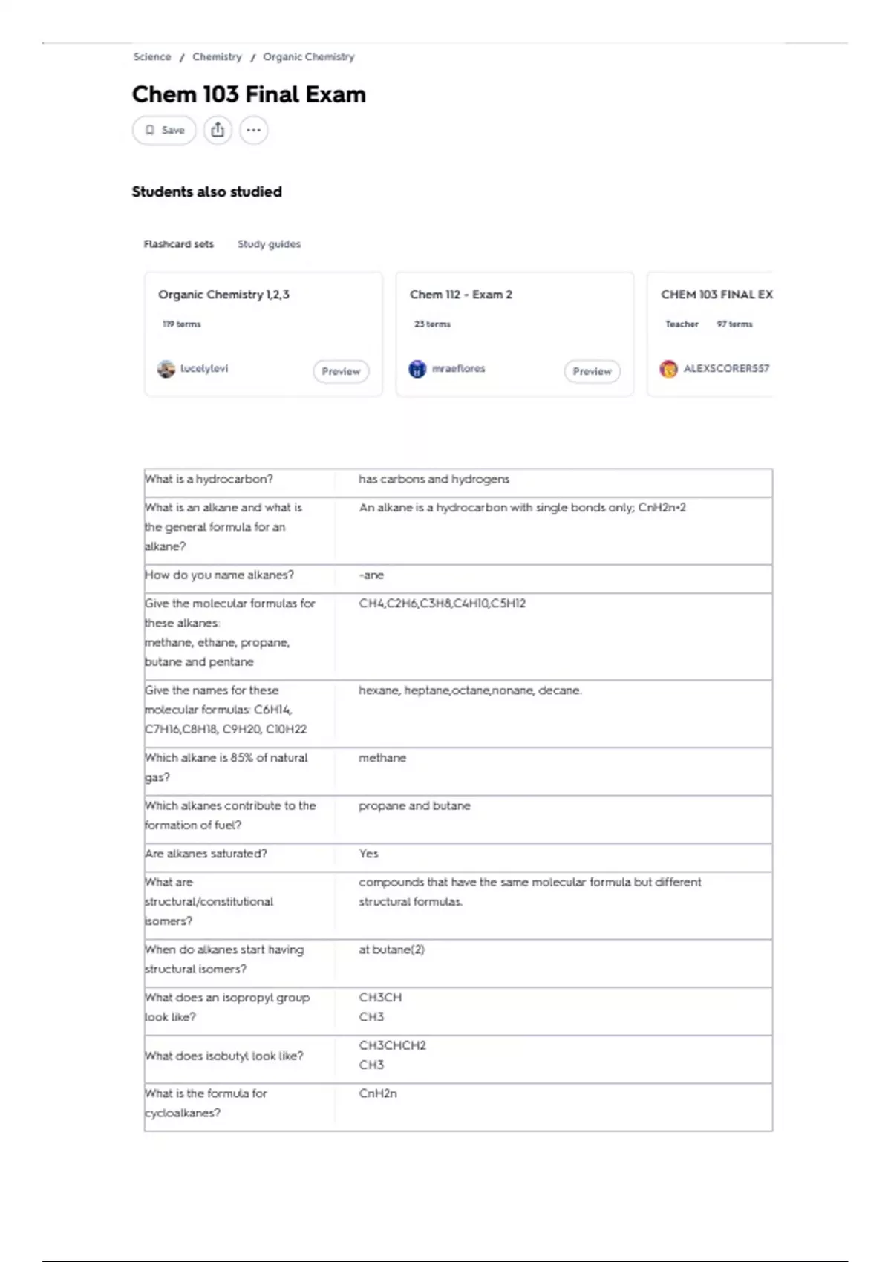Screen dimensions: 891x1262
Task: Open the CHEM 103 FINAL EX card title
Action: point(717,295)
